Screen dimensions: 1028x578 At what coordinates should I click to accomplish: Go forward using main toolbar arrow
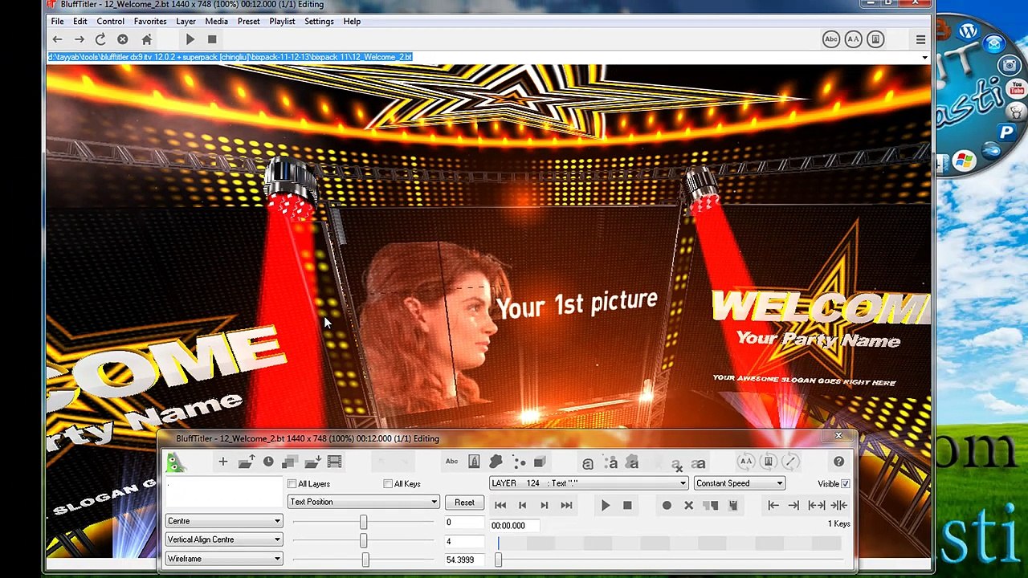(x=79, y=39)
